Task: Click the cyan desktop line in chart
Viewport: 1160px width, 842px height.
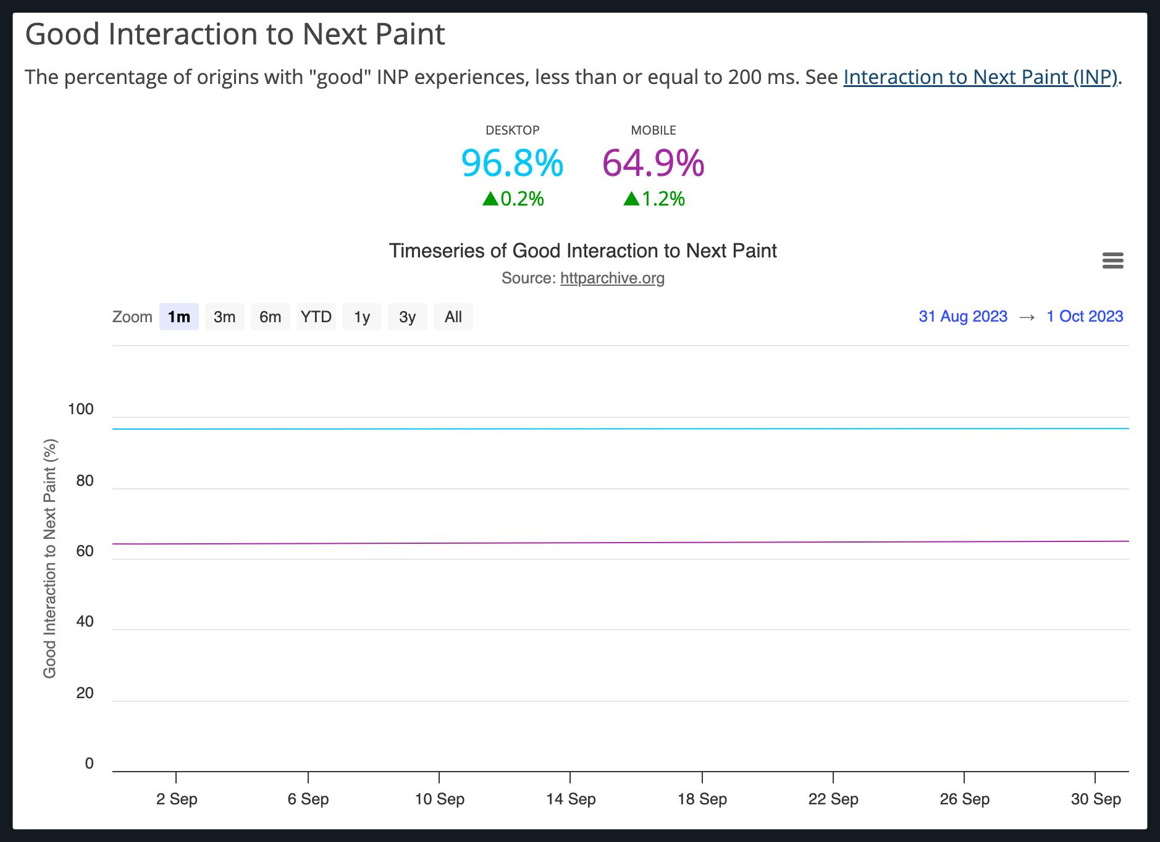Action: 618,428
